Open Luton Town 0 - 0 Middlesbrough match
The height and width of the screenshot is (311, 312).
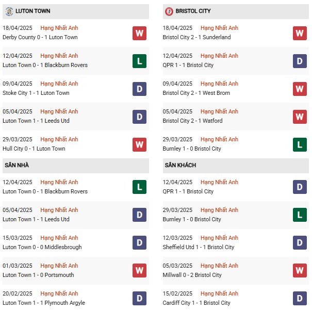42,247
